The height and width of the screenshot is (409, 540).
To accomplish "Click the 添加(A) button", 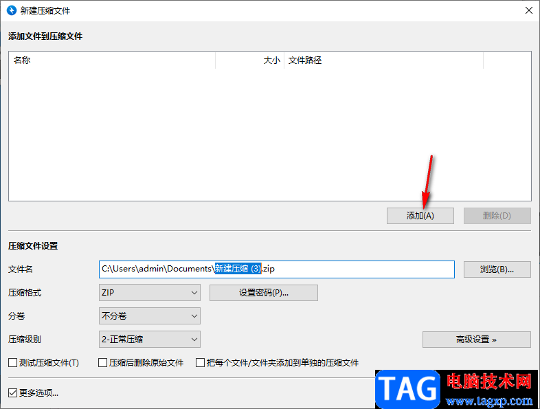I will (420, 216).
